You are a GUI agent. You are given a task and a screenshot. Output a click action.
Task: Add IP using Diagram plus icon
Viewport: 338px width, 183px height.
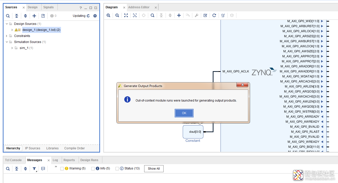(x=179, y=15)
